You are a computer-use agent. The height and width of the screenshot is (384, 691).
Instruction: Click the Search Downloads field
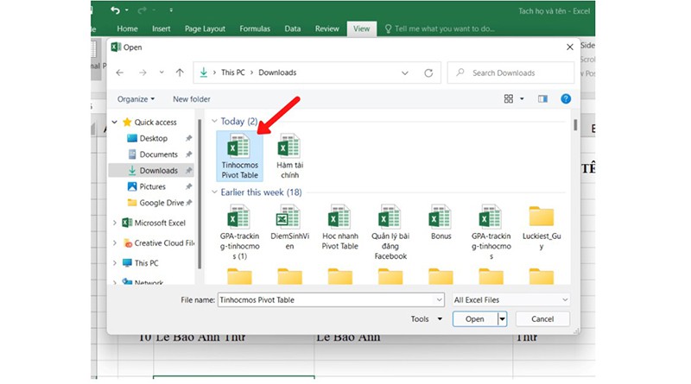click(510, 72)
